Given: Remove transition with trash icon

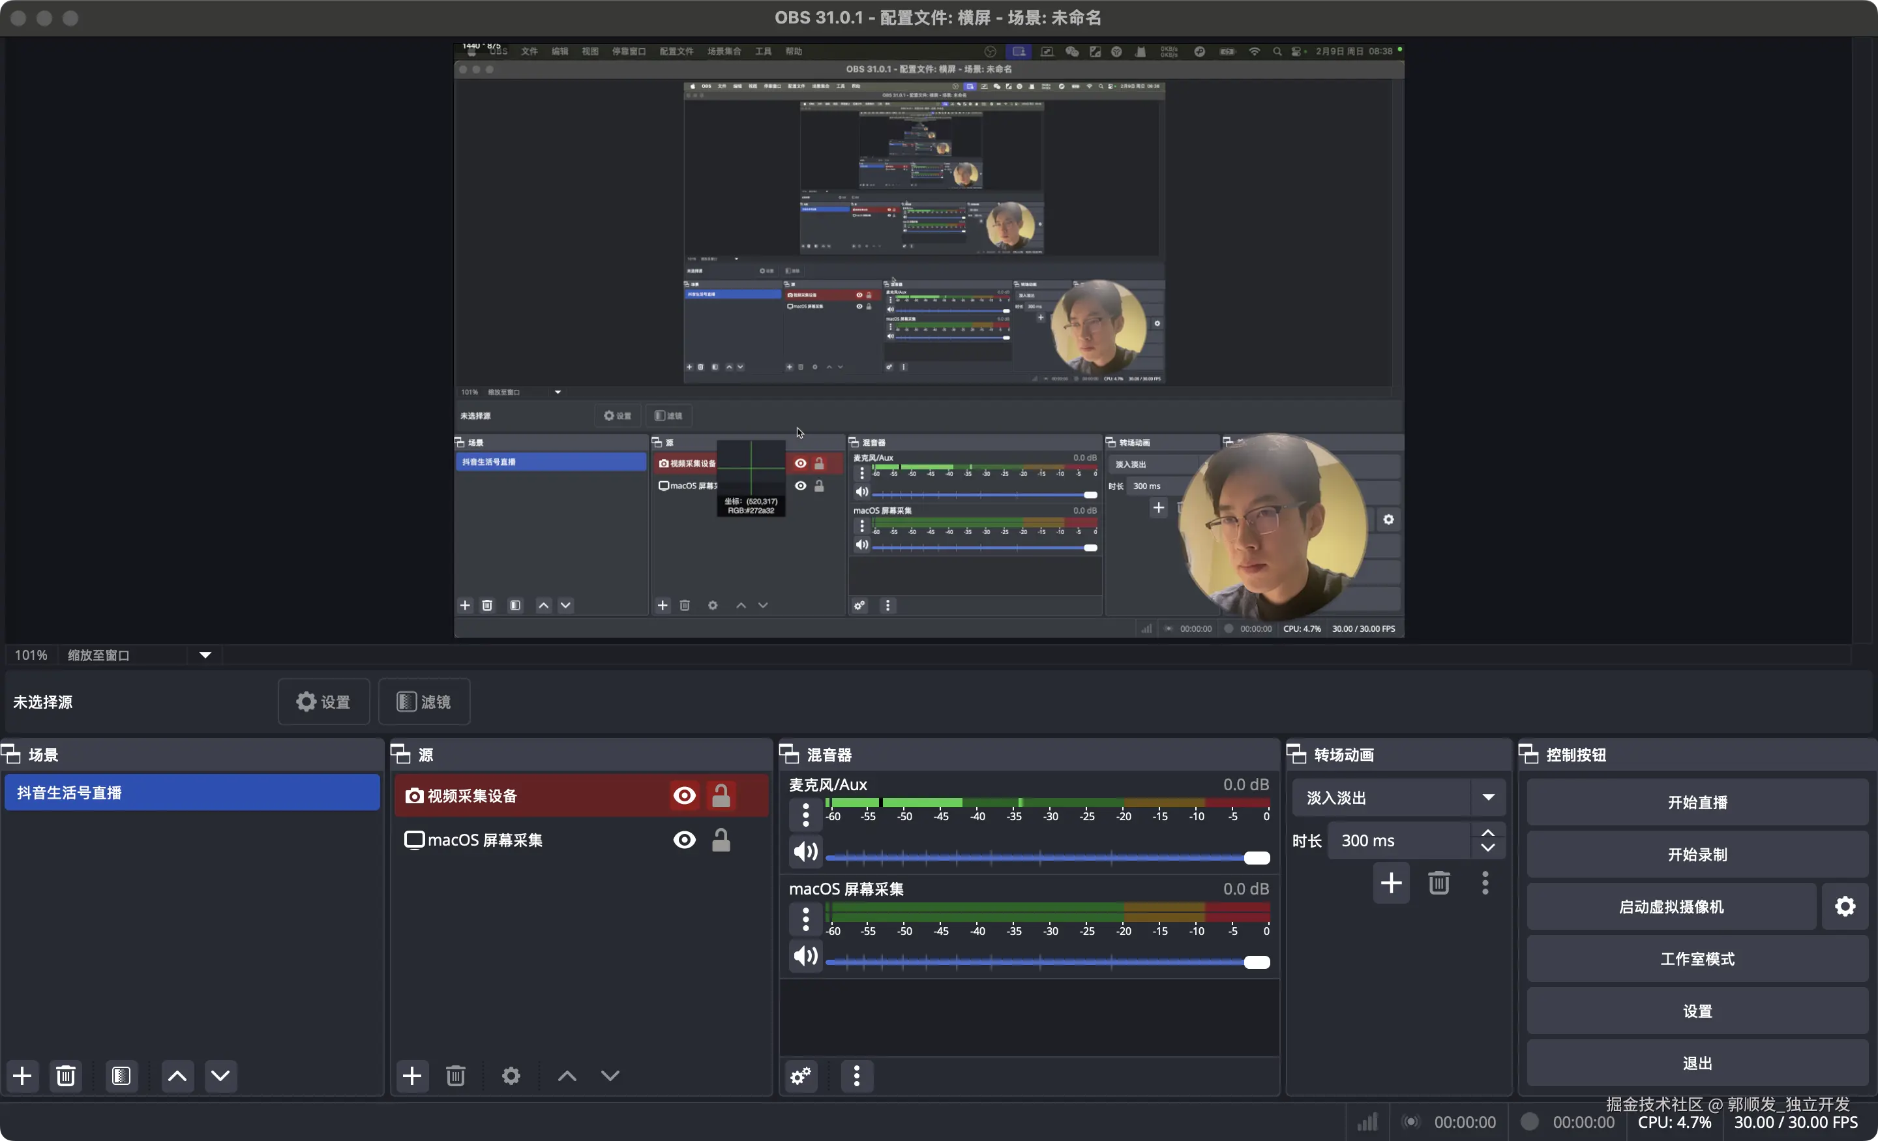Looking at the screenshot, I should [x=1438, y=883].
